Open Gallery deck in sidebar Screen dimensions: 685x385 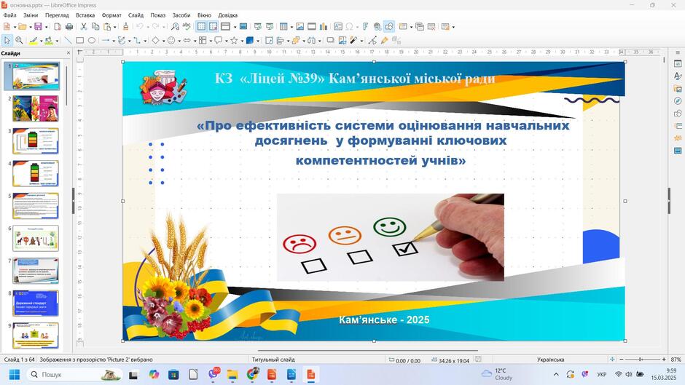click(678, 89)
